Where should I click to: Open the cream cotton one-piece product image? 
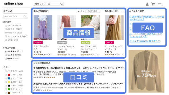90,27
